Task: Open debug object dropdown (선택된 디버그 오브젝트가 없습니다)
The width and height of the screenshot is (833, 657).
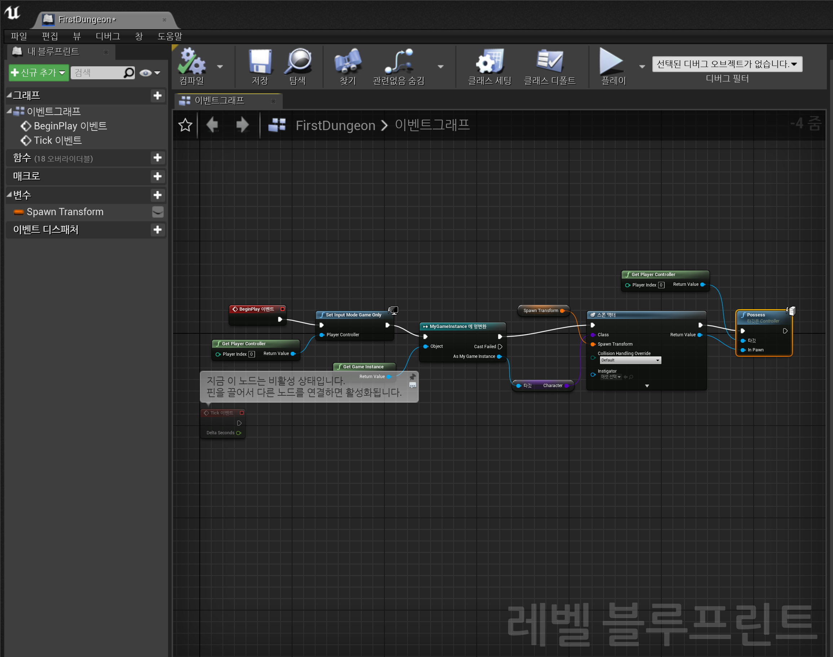Action: click(x=727, y=64)
